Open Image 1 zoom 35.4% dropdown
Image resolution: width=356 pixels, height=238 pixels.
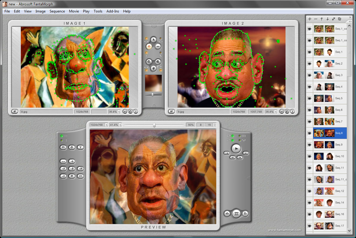[119, 112]
